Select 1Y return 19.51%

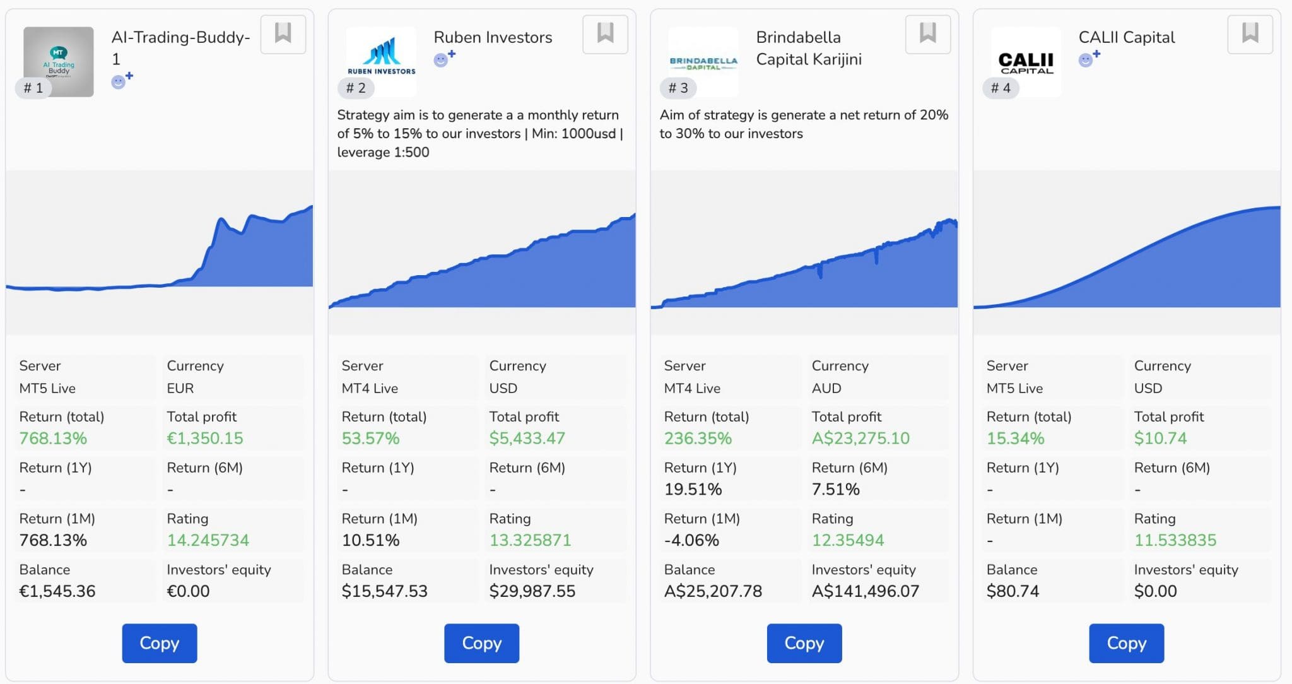point(693,489)
